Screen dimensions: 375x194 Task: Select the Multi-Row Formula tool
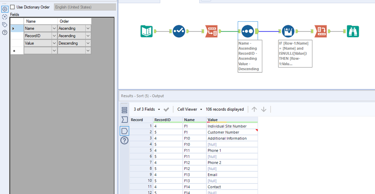coord(288,31)
